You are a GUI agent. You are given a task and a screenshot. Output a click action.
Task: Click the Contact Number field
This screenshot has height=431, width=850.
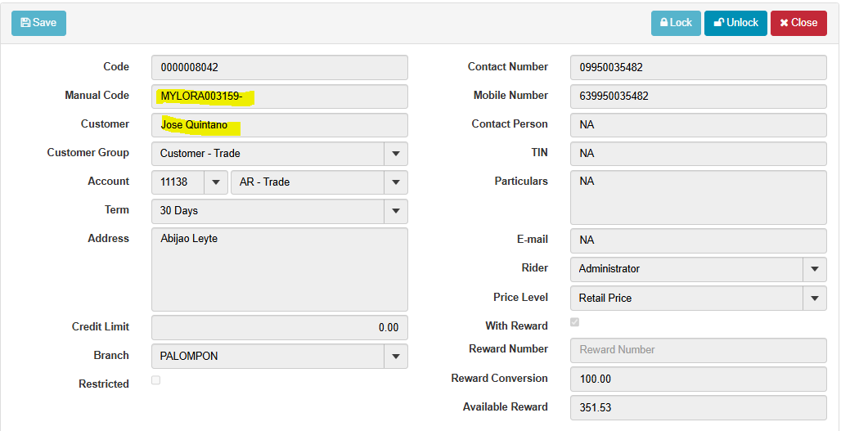[698, 68]
